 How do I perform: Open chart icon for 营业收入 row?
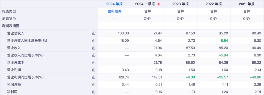pyautogui.click(x=94, y=48)
